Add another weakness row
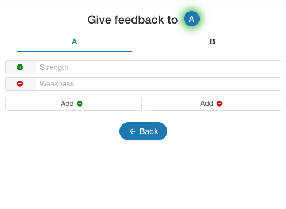Viewport: 286px width, 209px height. pos(213,104)
